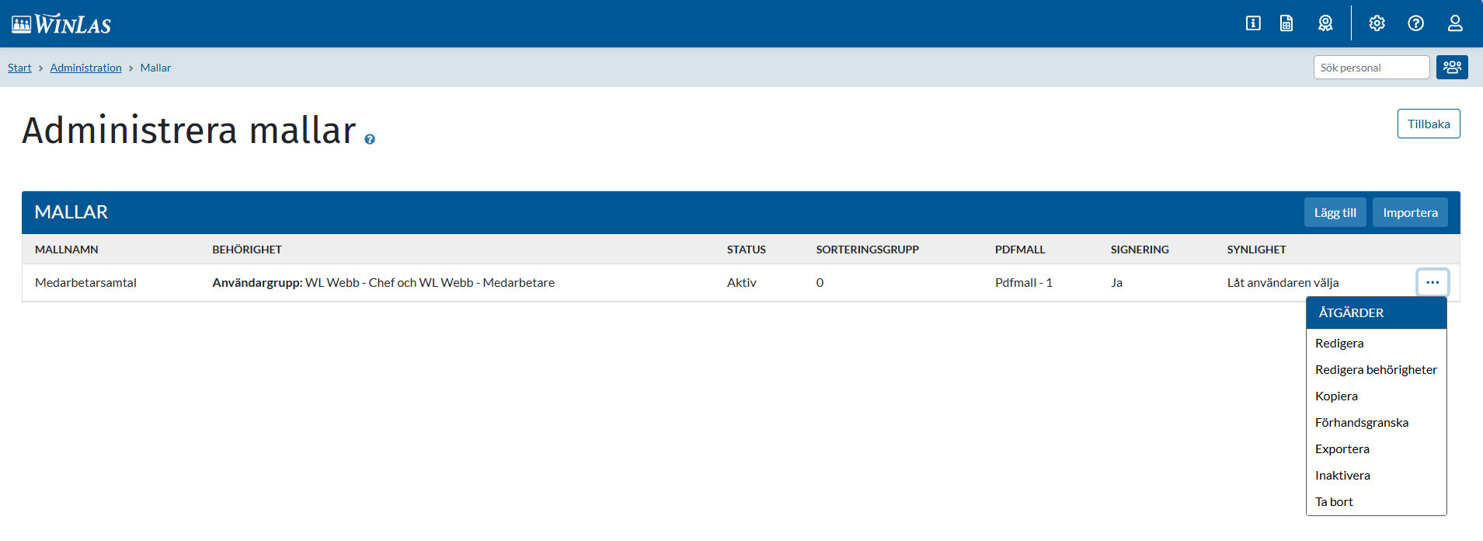Click the people group search button
This screenshot has height=541, width=1483.
tap(1452, 68)
